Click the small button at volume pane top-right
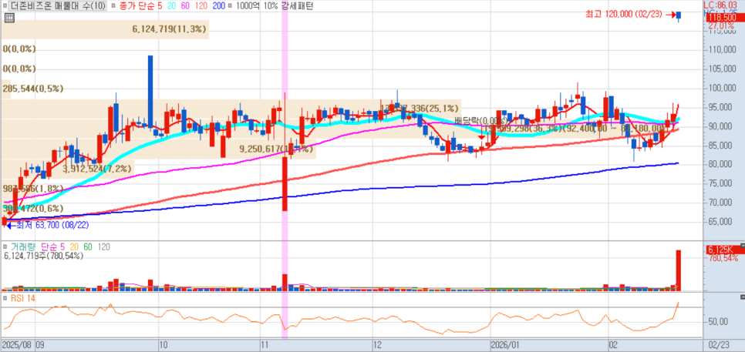745x352 pixels. coord(743,246)
